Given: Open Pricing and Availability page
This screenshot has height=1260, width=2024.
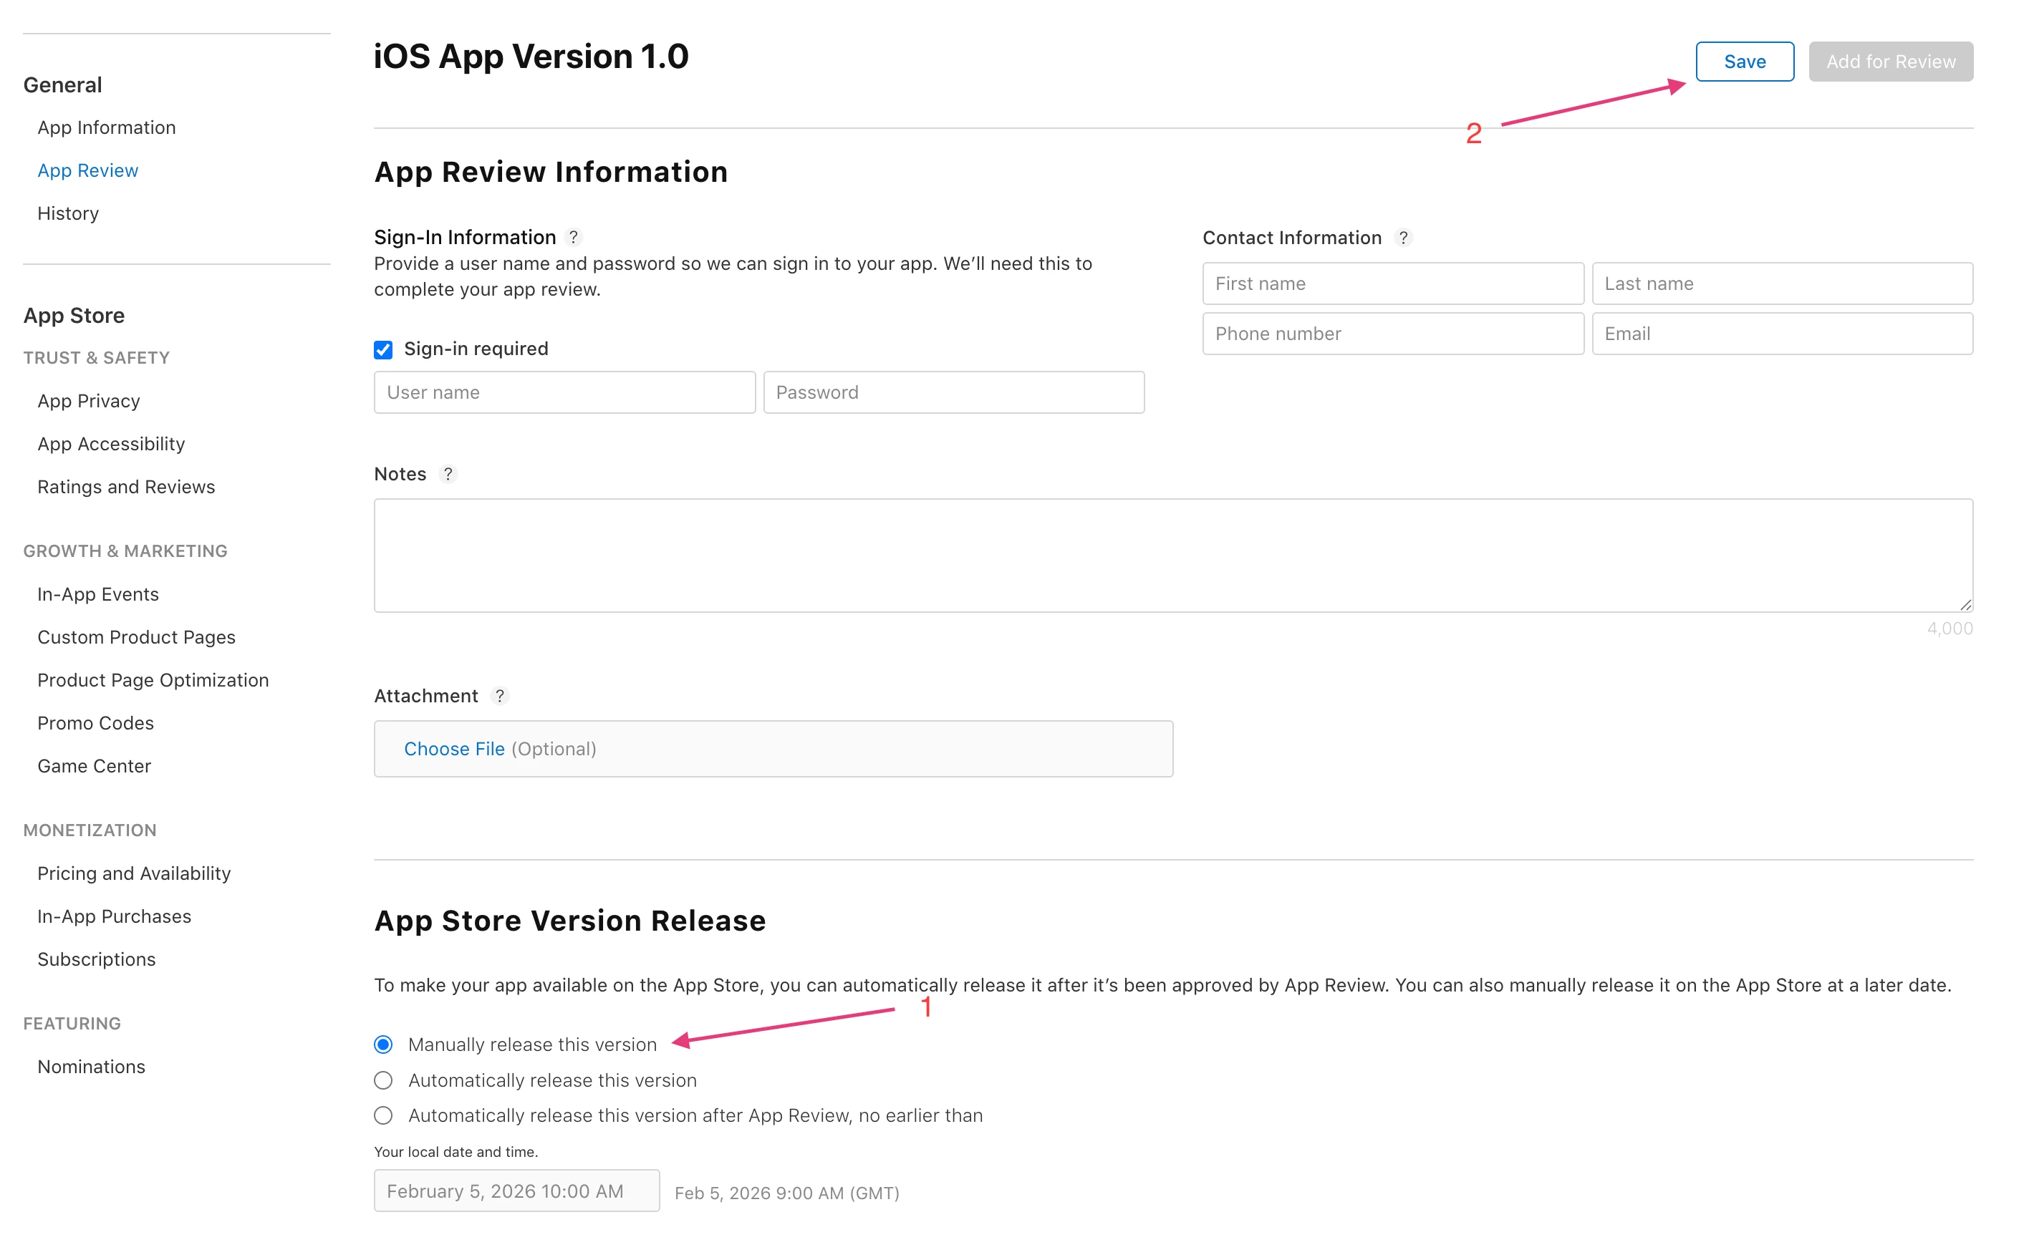Looking at the screenshot, I should [x=134, y=873].
